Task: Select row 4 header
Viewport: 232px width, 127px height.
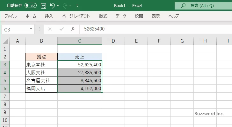Action: point(5,73)
